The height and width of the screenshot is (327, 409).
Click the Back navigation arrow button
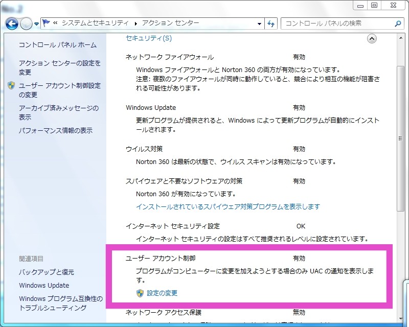pos(12,24)
